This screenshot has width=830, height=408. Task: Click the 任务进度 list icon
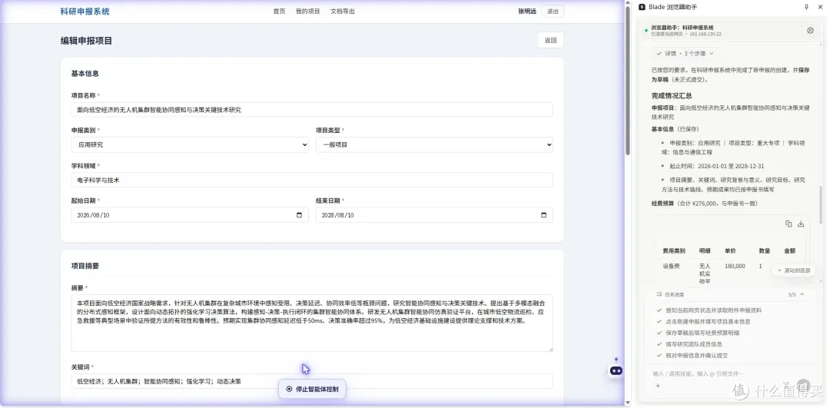[x=659, y=294]
